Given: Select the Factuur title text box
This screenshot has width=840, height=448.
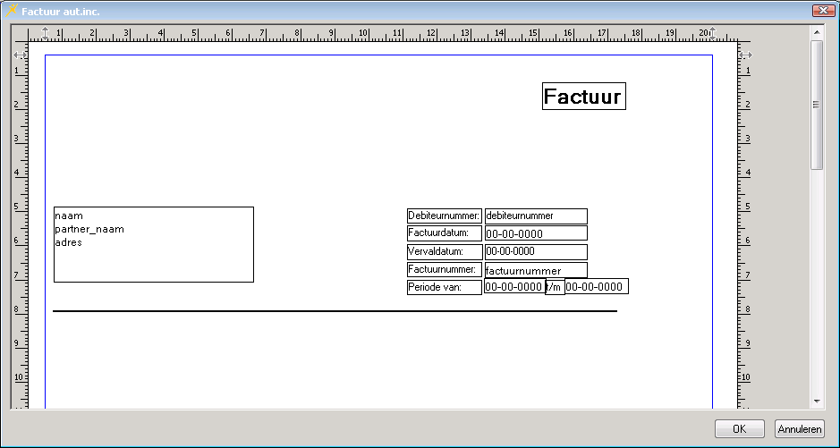Looking at the screenshot, I should click(583, 97).
